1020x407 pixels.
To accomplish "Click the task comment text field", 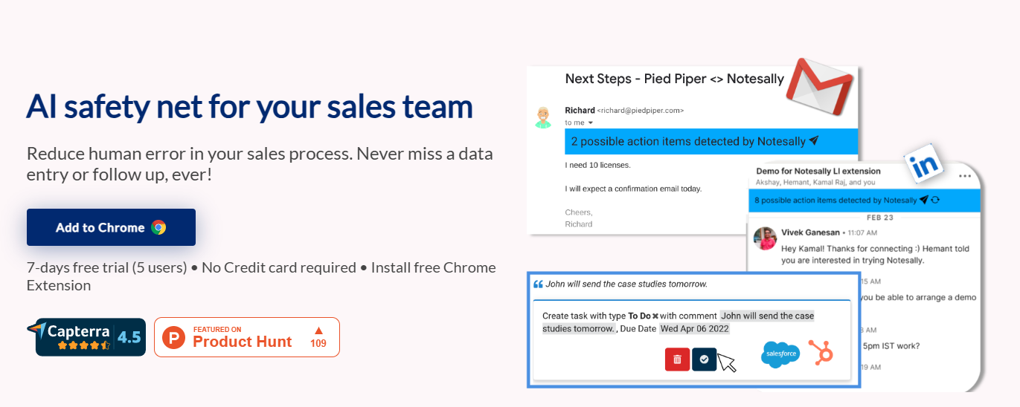I will click(678, 322).
